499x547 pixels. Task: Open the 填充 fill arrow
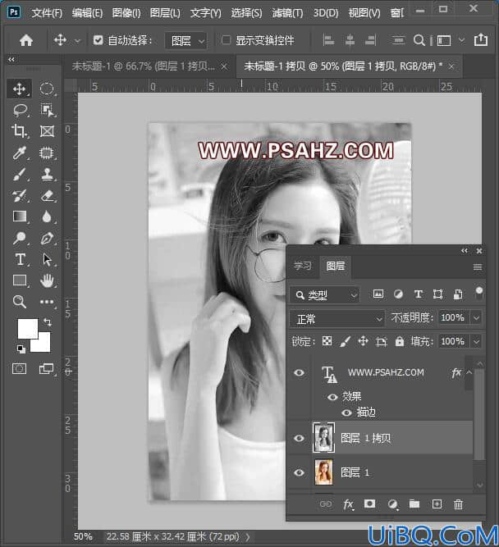[x=476, y=341]
